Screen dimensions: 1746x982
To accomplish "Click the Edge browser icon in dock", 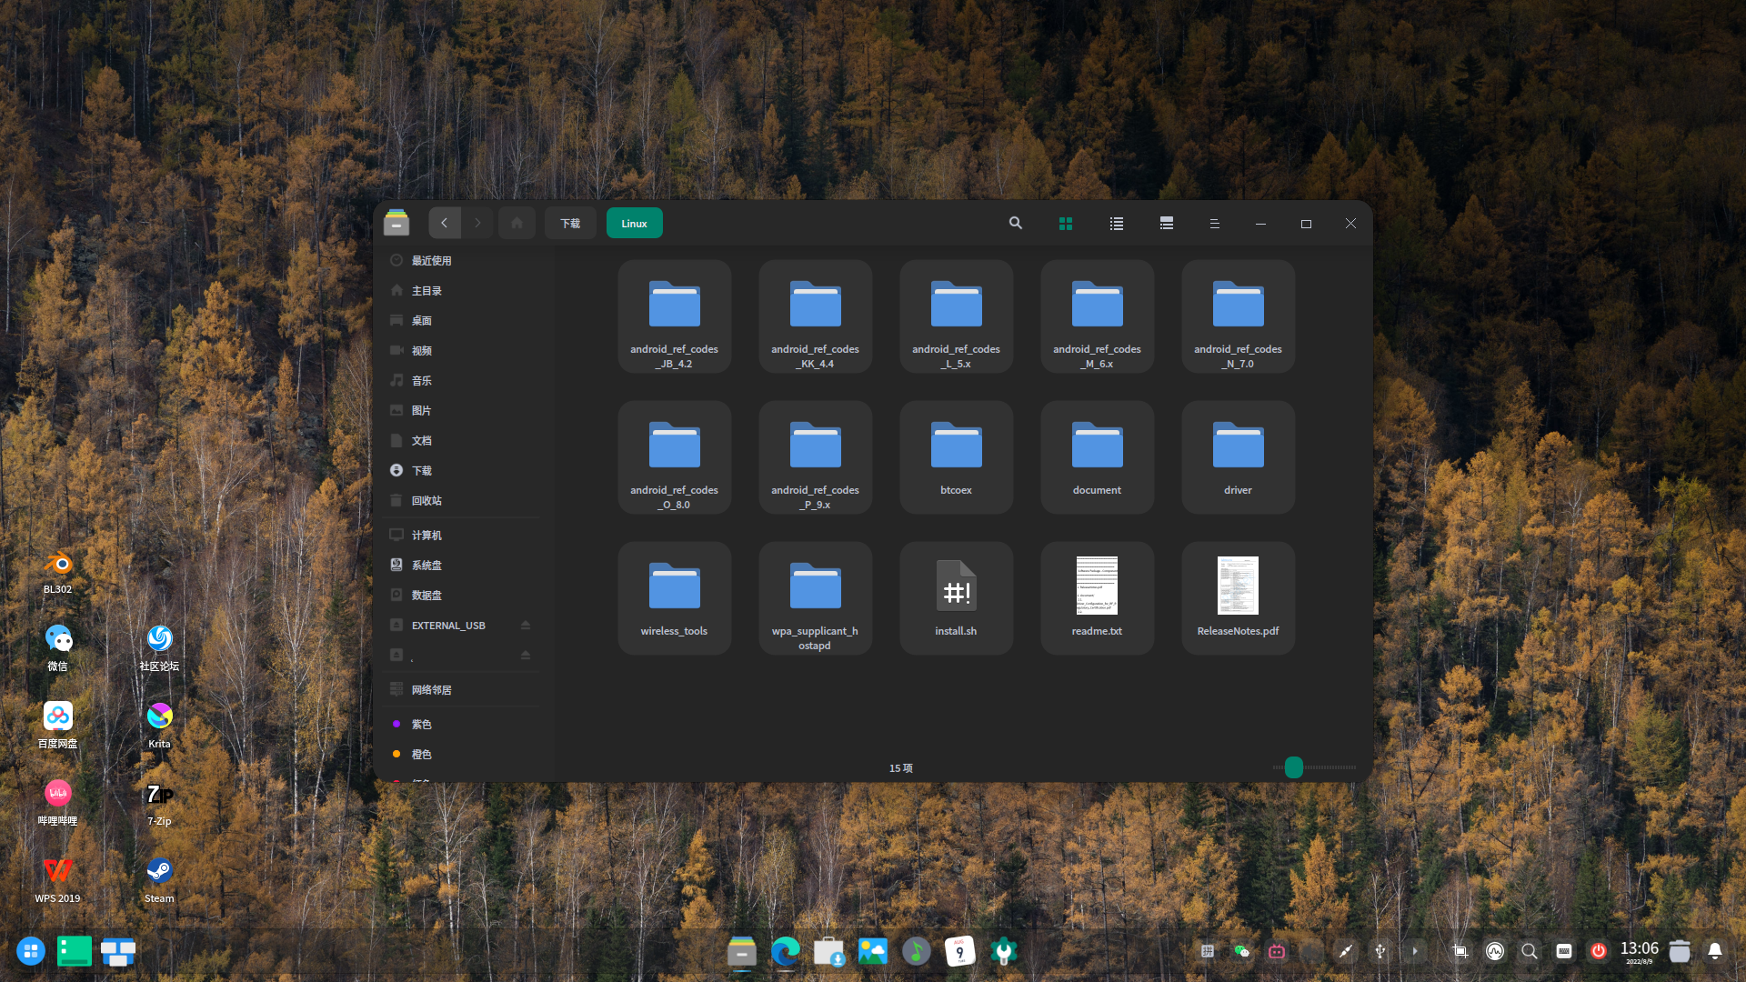I will pos(785,951).
